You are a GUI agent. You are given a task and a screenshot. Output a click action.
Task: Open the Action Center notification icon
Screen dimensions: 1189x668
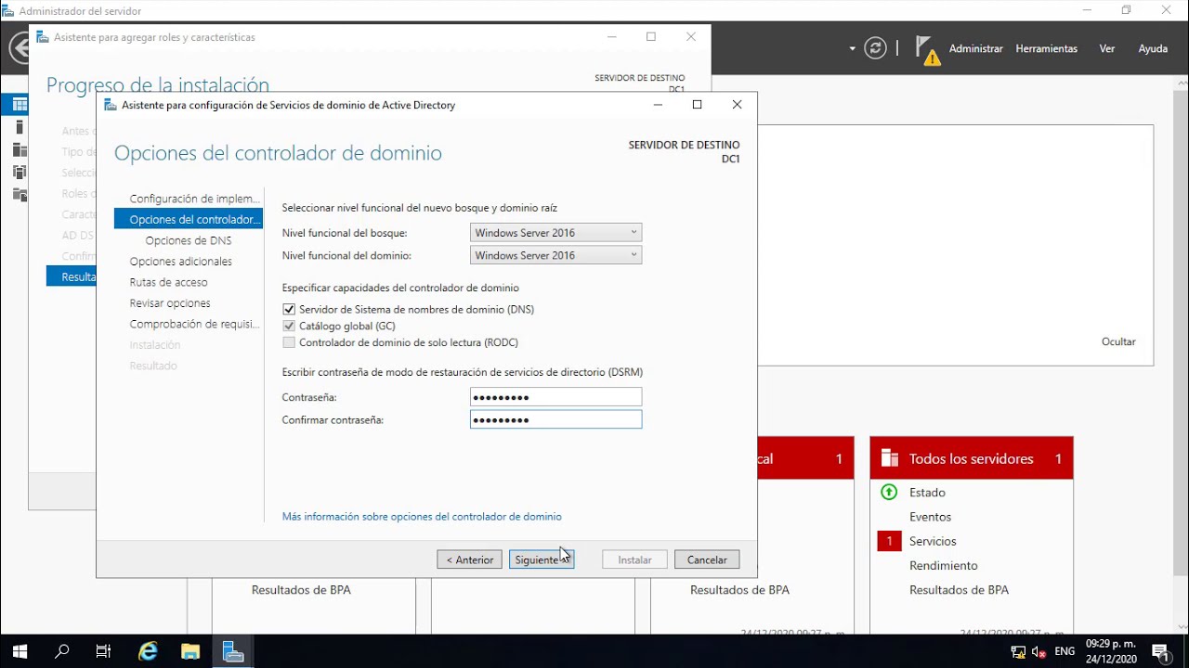point(1160,652)
